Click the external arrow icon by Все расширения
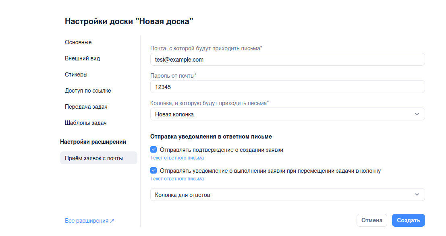446x236 pixels. coord(112,221)
